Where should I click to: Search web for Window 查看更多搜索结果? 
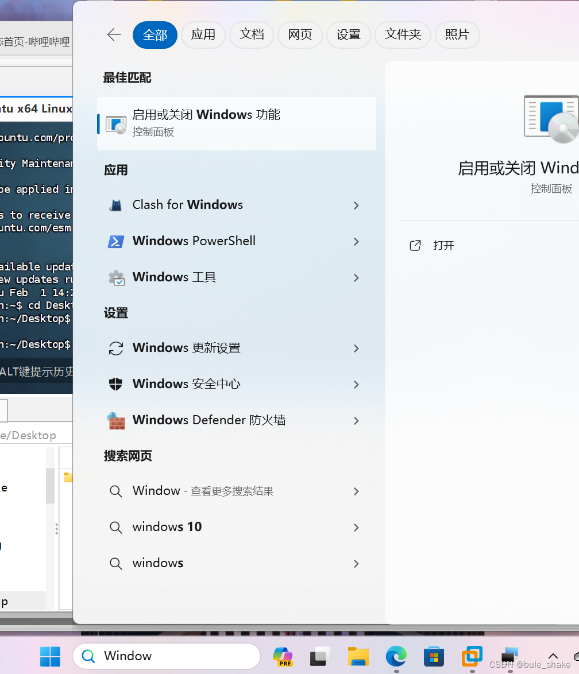(x=237, y=491)
